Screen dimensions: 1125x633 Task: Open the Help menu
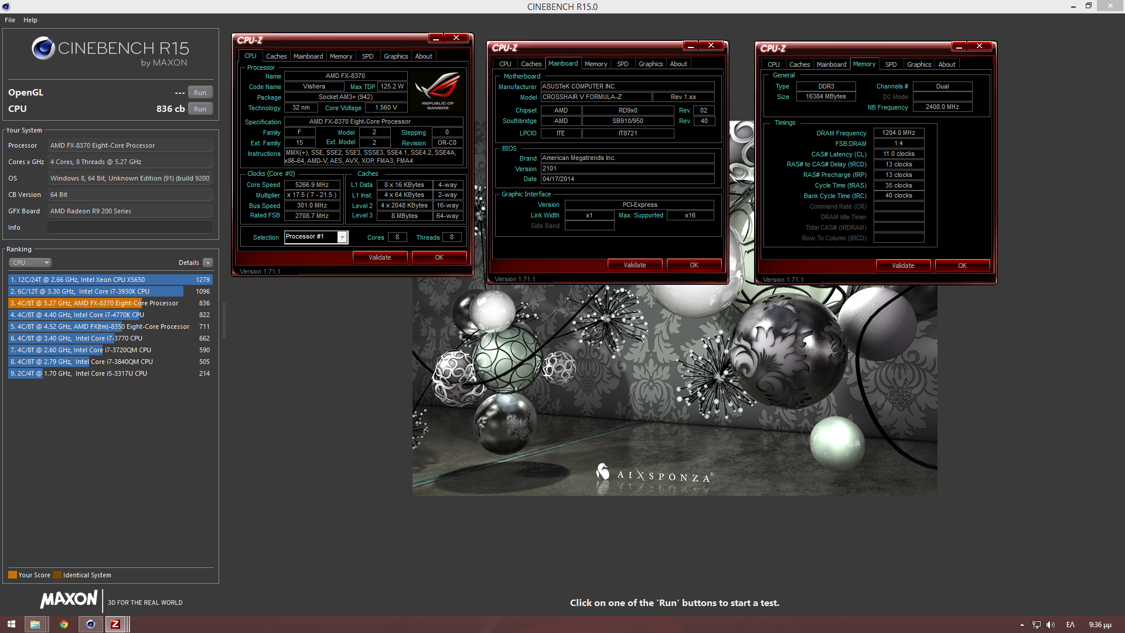coord(30,20)
